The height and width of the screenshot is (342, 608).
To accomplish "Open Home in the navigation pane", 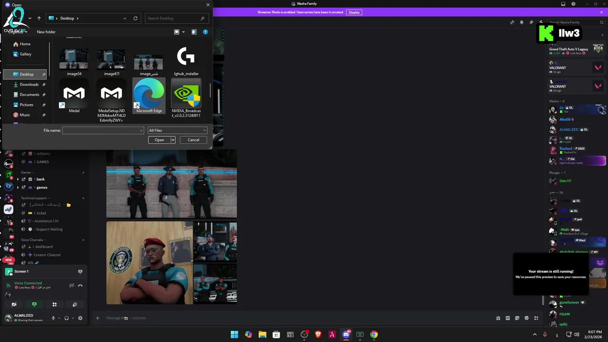I will tap(25, 44).
